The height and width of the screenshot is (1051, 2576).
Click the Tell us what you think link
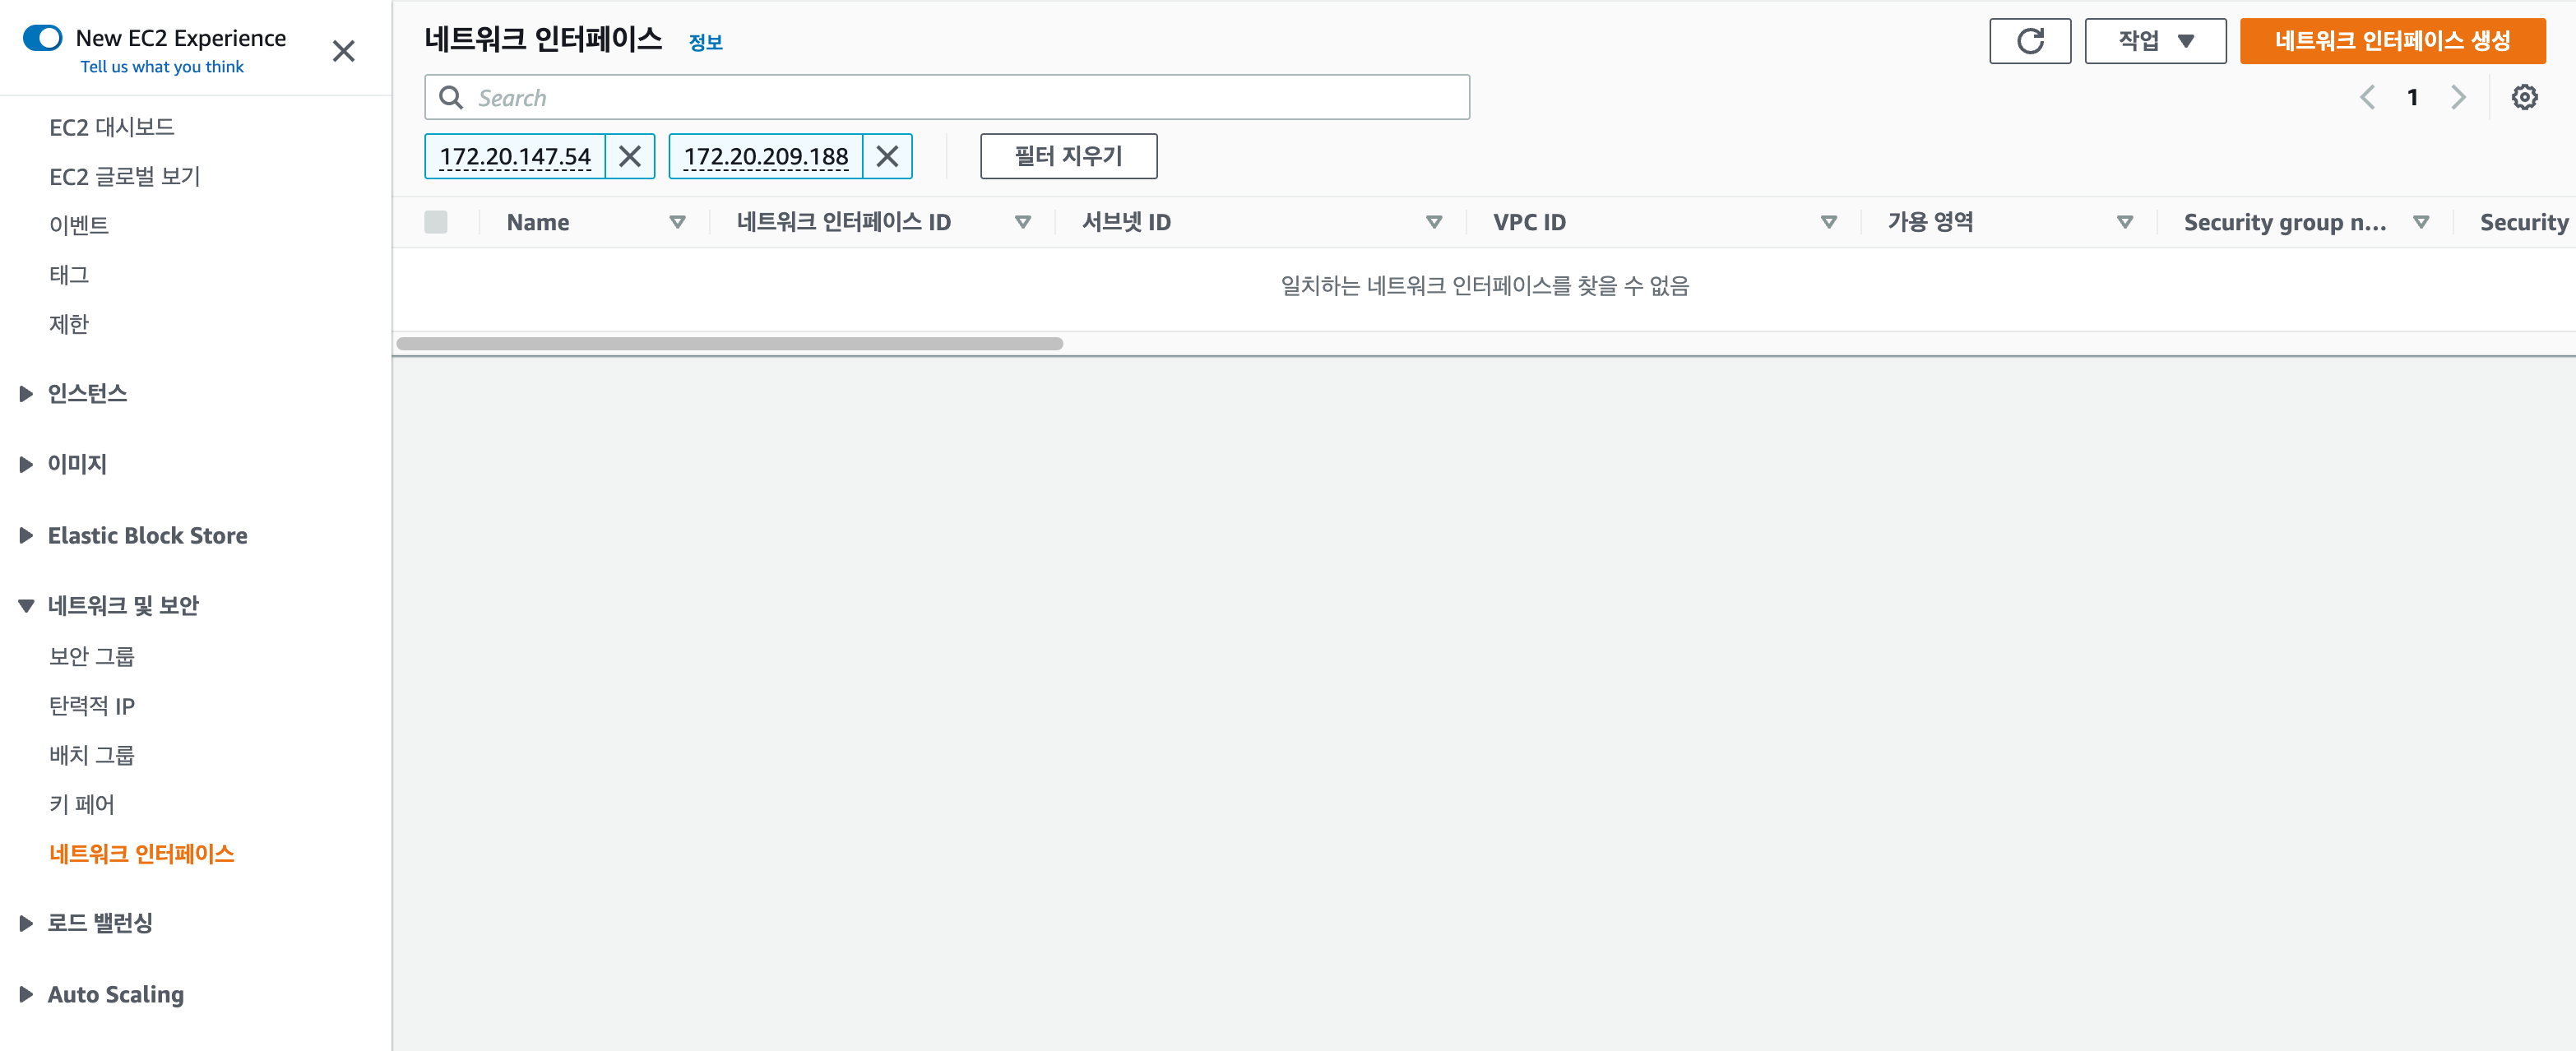point(162,67)
